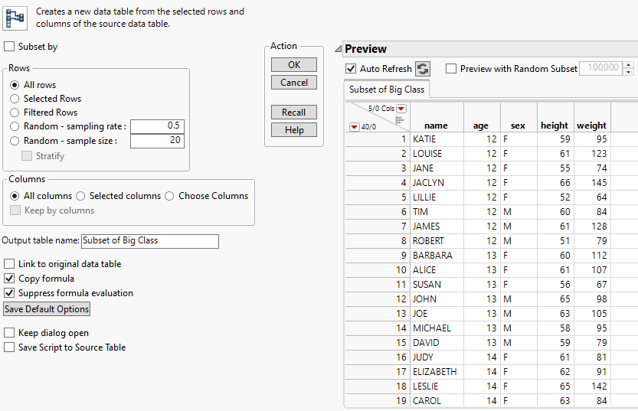Click the Output table name field
The width and height of the screenshot is (638, 411).
coord(149,240)
